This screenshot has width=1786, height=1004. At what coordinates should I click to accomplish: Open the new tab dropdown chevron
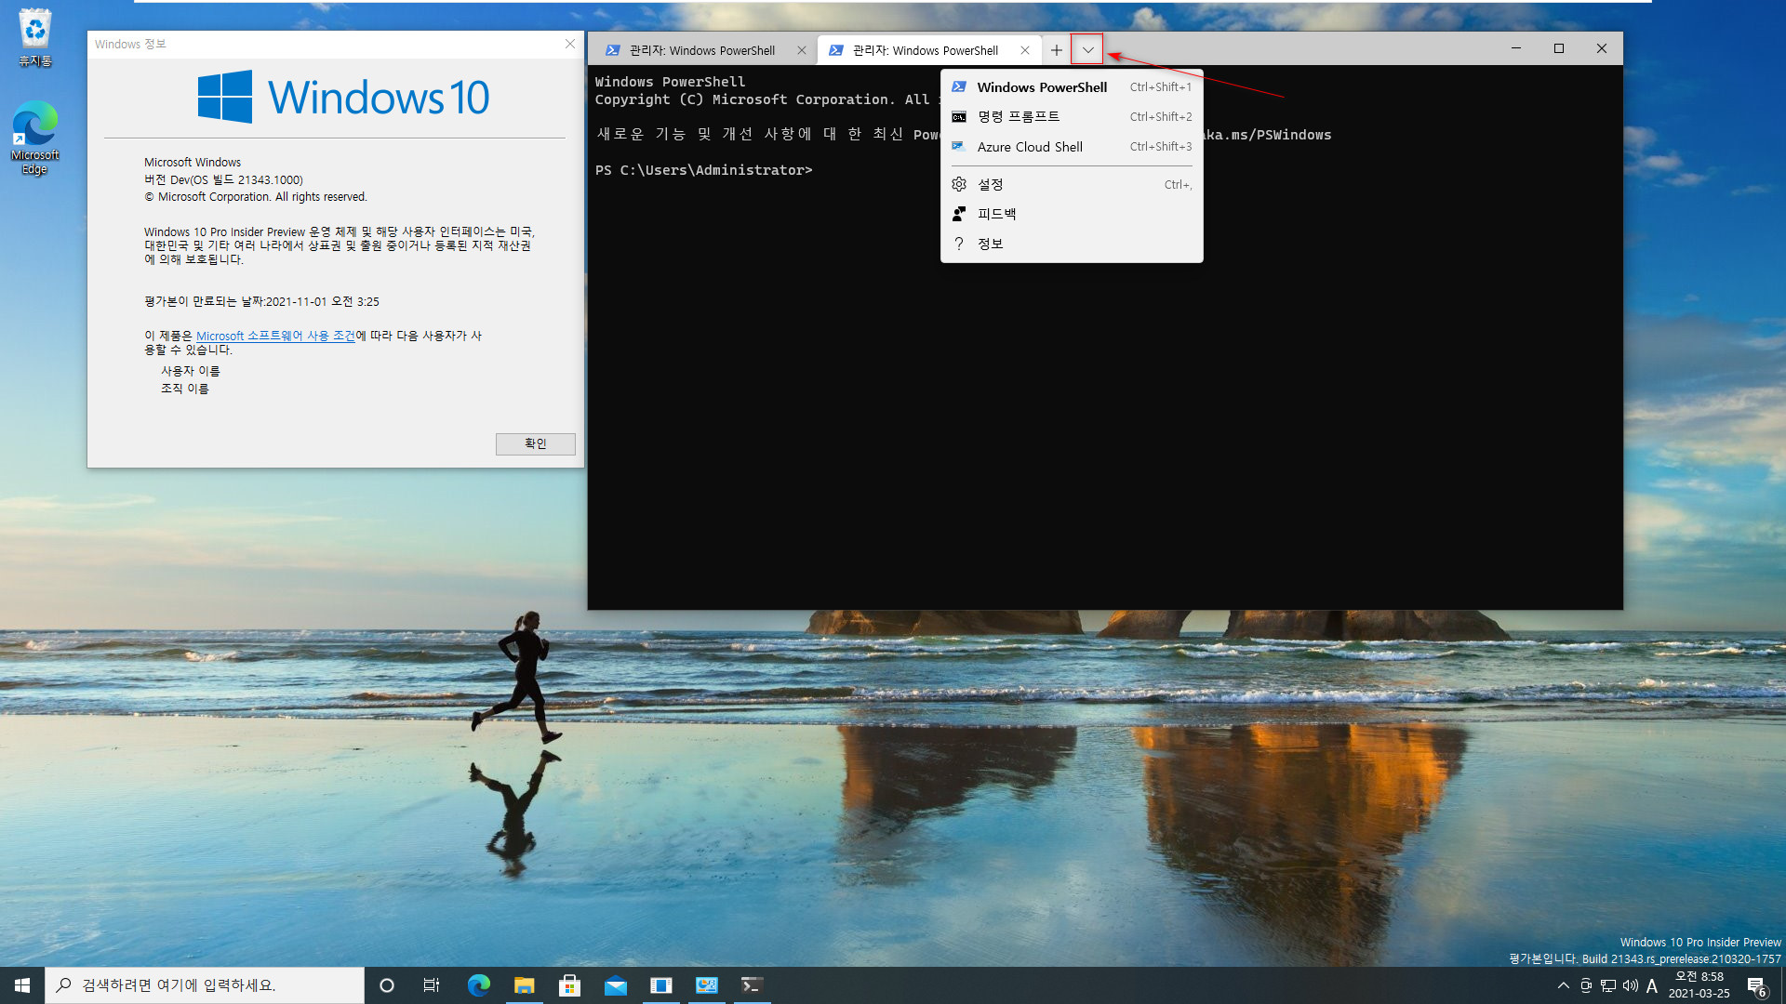(1087, 50)
